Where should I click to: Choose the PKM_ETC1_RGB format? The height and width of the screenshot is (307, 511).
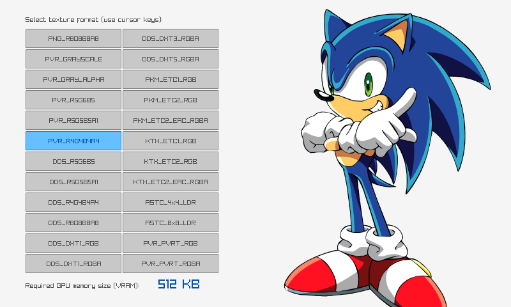coord(171,79)
